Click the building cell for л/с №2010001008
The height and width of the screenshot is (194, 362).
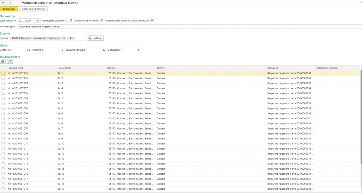[130, 134]
